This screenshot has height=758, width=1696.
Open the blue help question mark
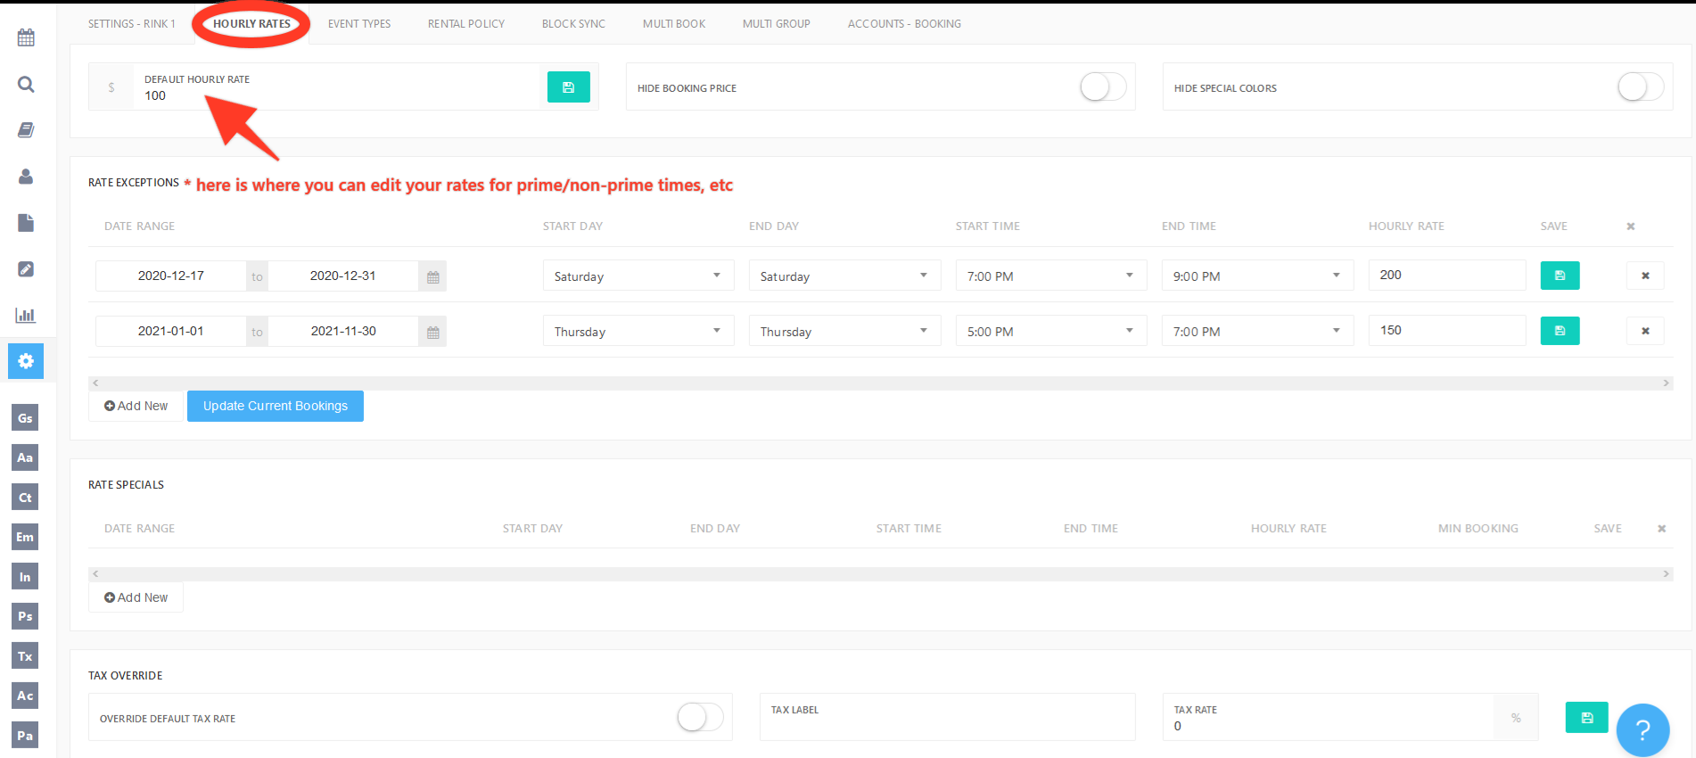tap(1642, 730)
